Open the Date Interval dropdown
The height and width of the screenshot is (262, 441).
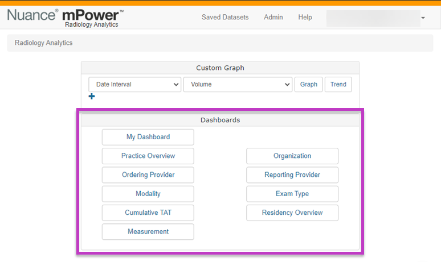pyautogui.click(x=134, y=85)
